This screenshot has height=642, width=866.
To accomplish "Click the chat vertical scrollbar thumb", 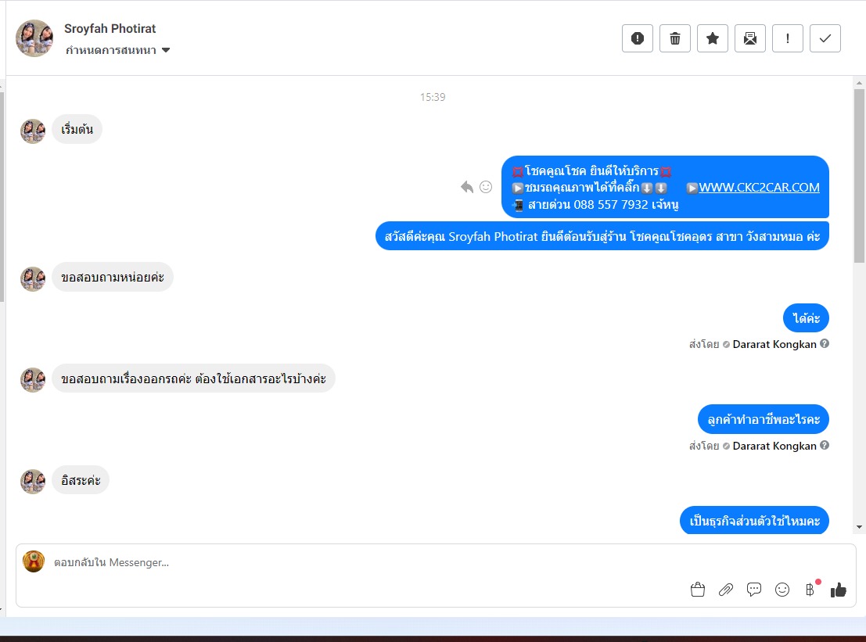I will click(859, 175).
